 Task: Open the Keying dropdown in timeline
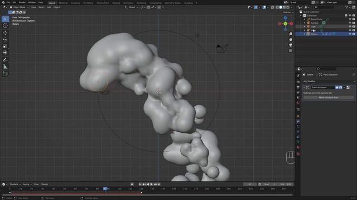tap(27, 184)
